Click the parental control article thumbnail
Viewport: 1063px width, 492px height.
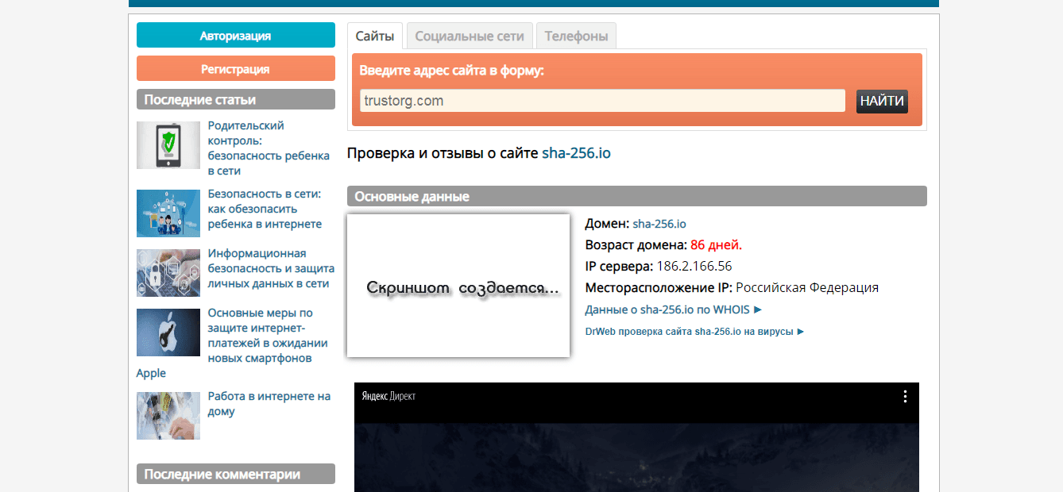coord(168,145)
